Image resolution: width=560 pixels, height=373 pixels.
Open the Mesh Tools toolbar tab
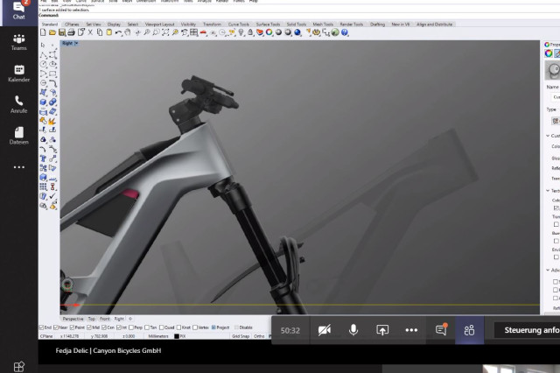[x=323, y=25]
